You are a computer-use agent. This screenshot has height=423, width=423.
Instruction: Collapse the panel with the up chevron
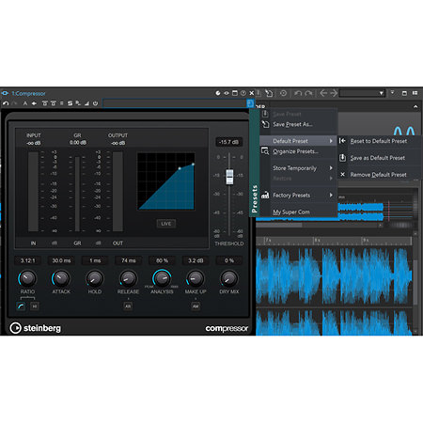click(x=415, y=107)
